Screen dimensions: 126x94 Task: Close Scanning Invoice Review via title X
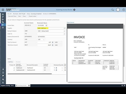pyautogui.click(x=74, y=10)
